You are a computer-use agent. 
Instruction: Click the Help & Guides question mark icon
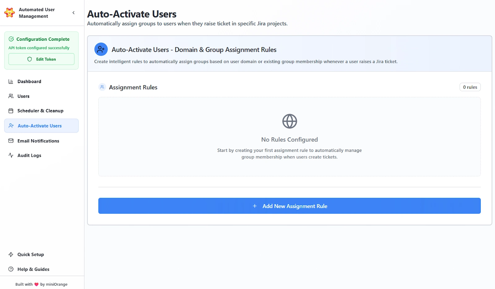pyautogui.click(x=11, y=269)
